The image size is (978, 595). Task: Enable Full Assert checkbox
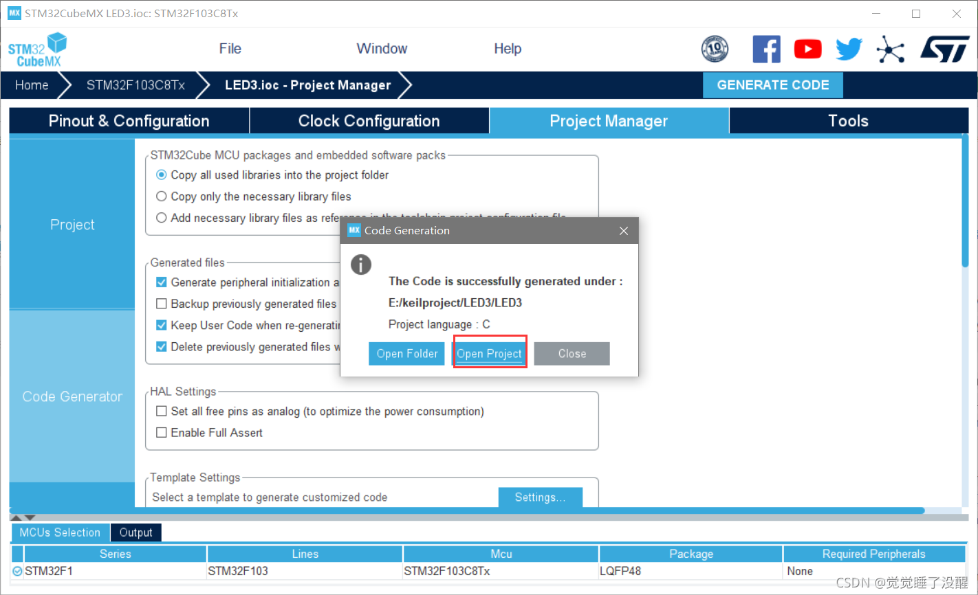[162, 433]
